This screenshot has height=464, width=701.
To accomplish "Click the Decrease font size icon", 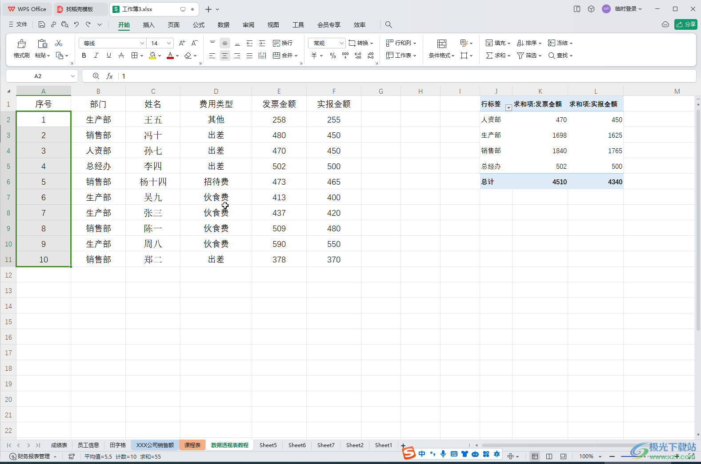I will click(194, 43).
